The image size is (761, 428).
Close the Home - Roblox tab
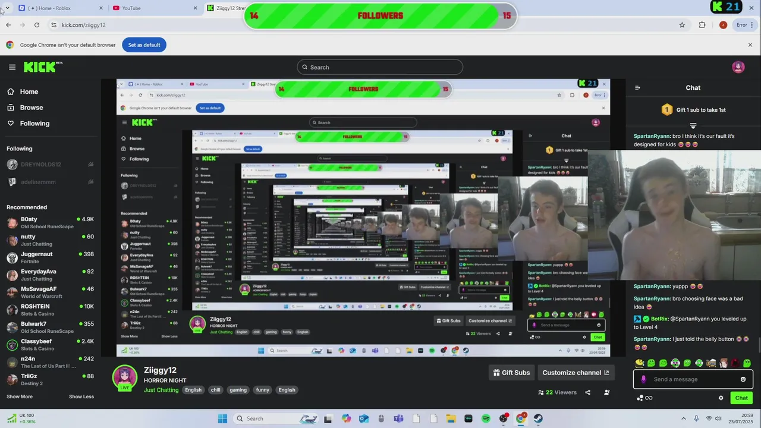point(100,8)
